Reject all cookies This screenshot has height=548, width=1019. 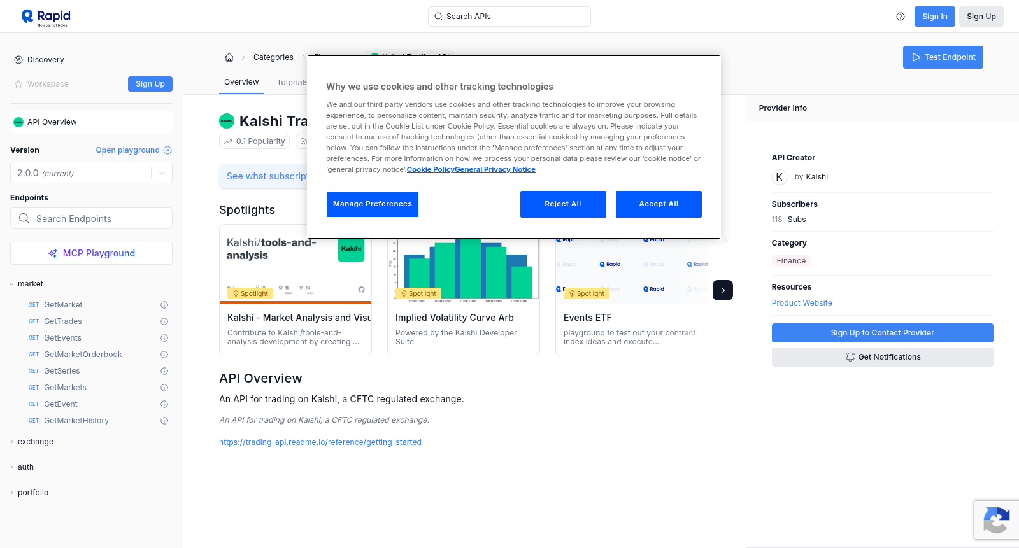[563, 204]
